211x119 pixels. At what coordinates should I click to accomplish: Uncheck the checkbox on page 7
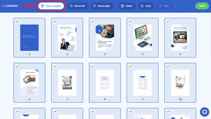tap(55, 66)
